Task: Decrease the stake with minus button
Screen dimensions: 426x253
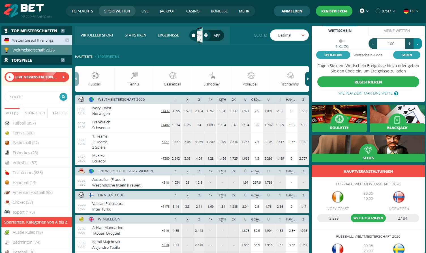Action: [373, 44]
